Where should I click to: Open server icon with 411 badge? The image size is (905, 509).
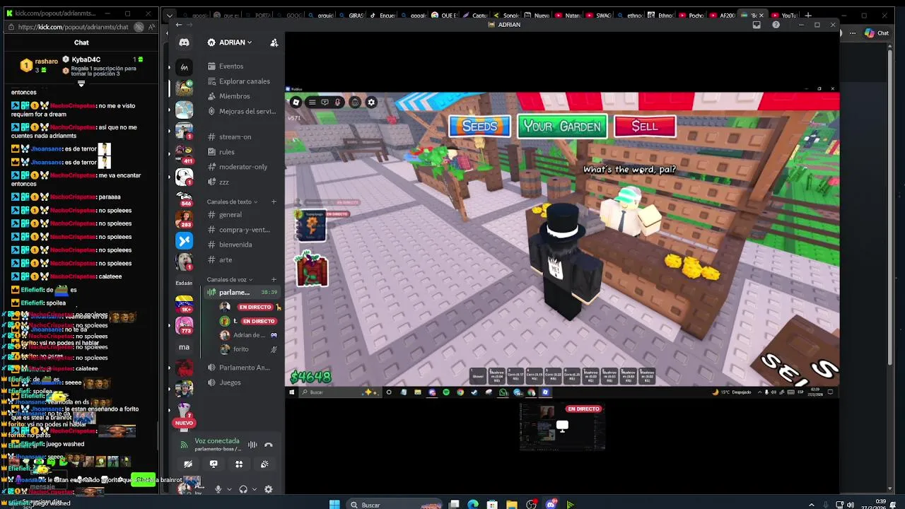(x=184, y=153)
